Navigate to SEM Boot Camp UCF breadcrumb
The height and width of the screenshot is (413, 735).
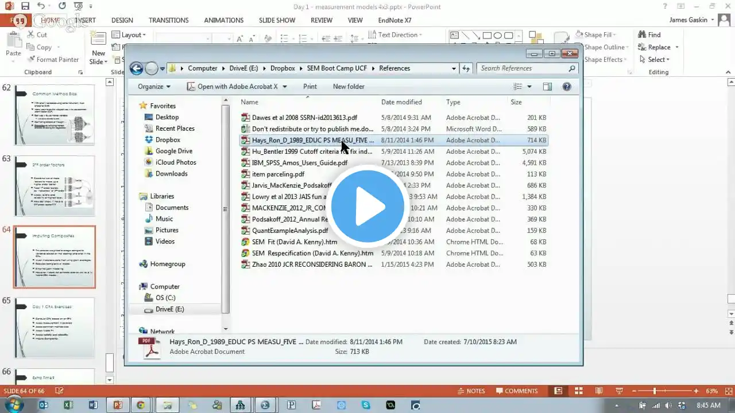[x=336, y=68]
